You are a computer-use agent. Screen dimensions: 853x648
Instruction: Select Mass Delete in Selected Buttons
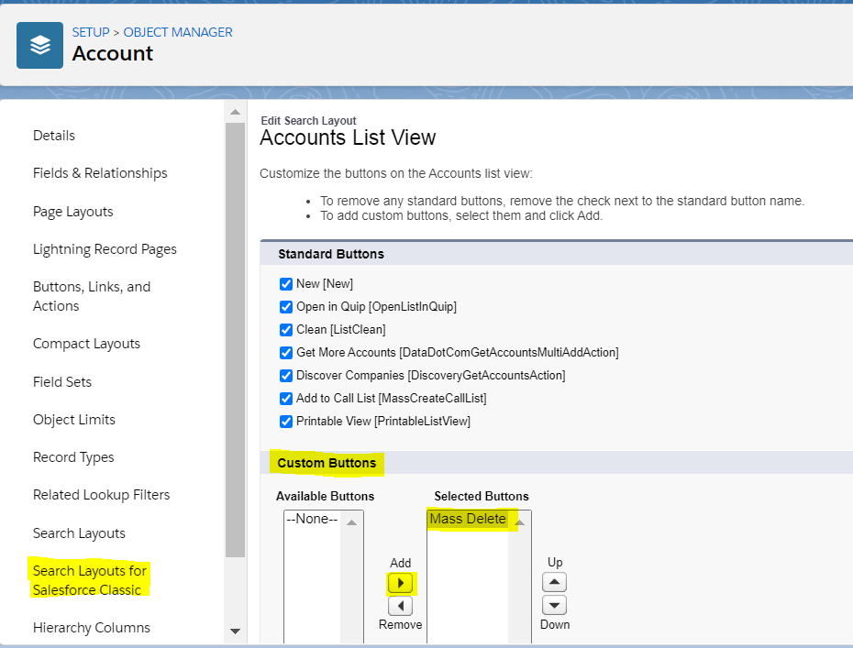pyautogui.click(x=468, y=519)
